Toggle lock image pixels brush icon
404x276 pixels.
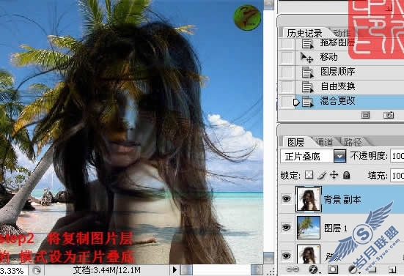tap(322, 176)
